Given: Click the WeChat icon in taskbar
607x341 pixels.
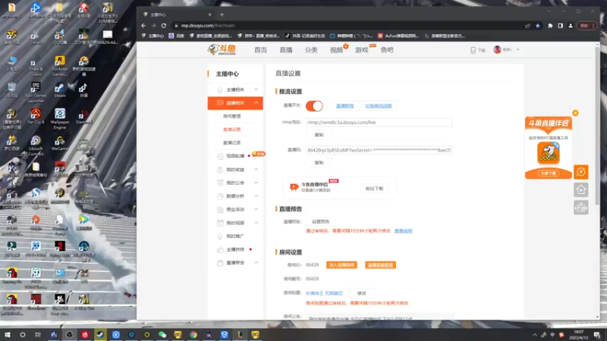Looking at the screenshot, I should pos(162,334).
